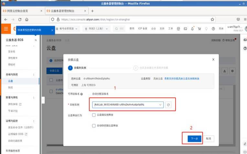
Task: Open the 目标实例 dropdown
Action: tap(128, 105)
